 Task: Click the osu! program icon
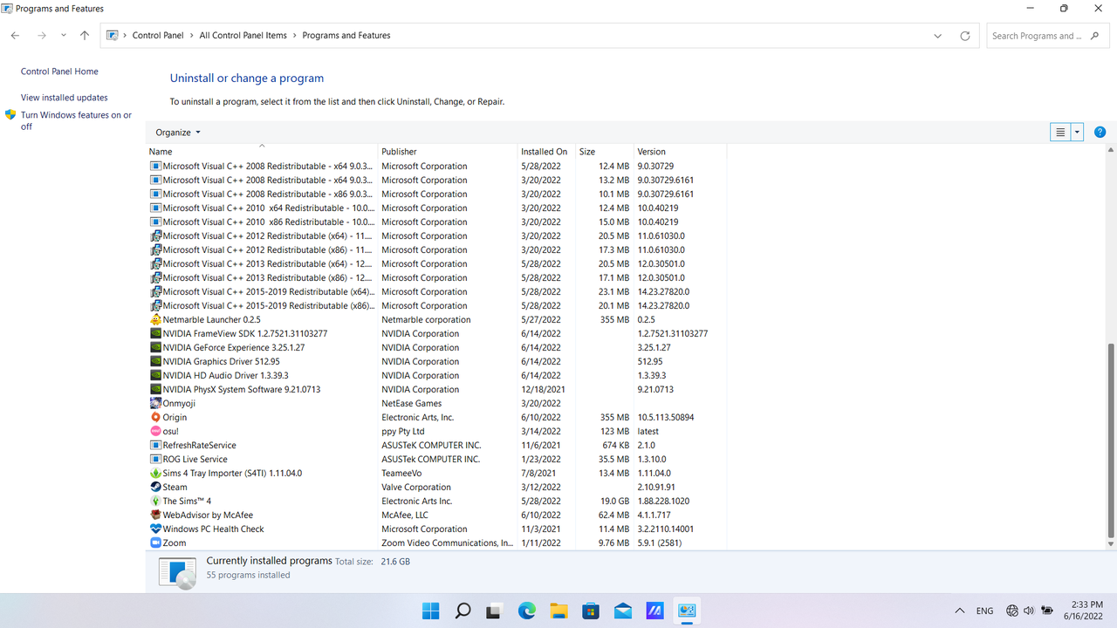(155, 431)
